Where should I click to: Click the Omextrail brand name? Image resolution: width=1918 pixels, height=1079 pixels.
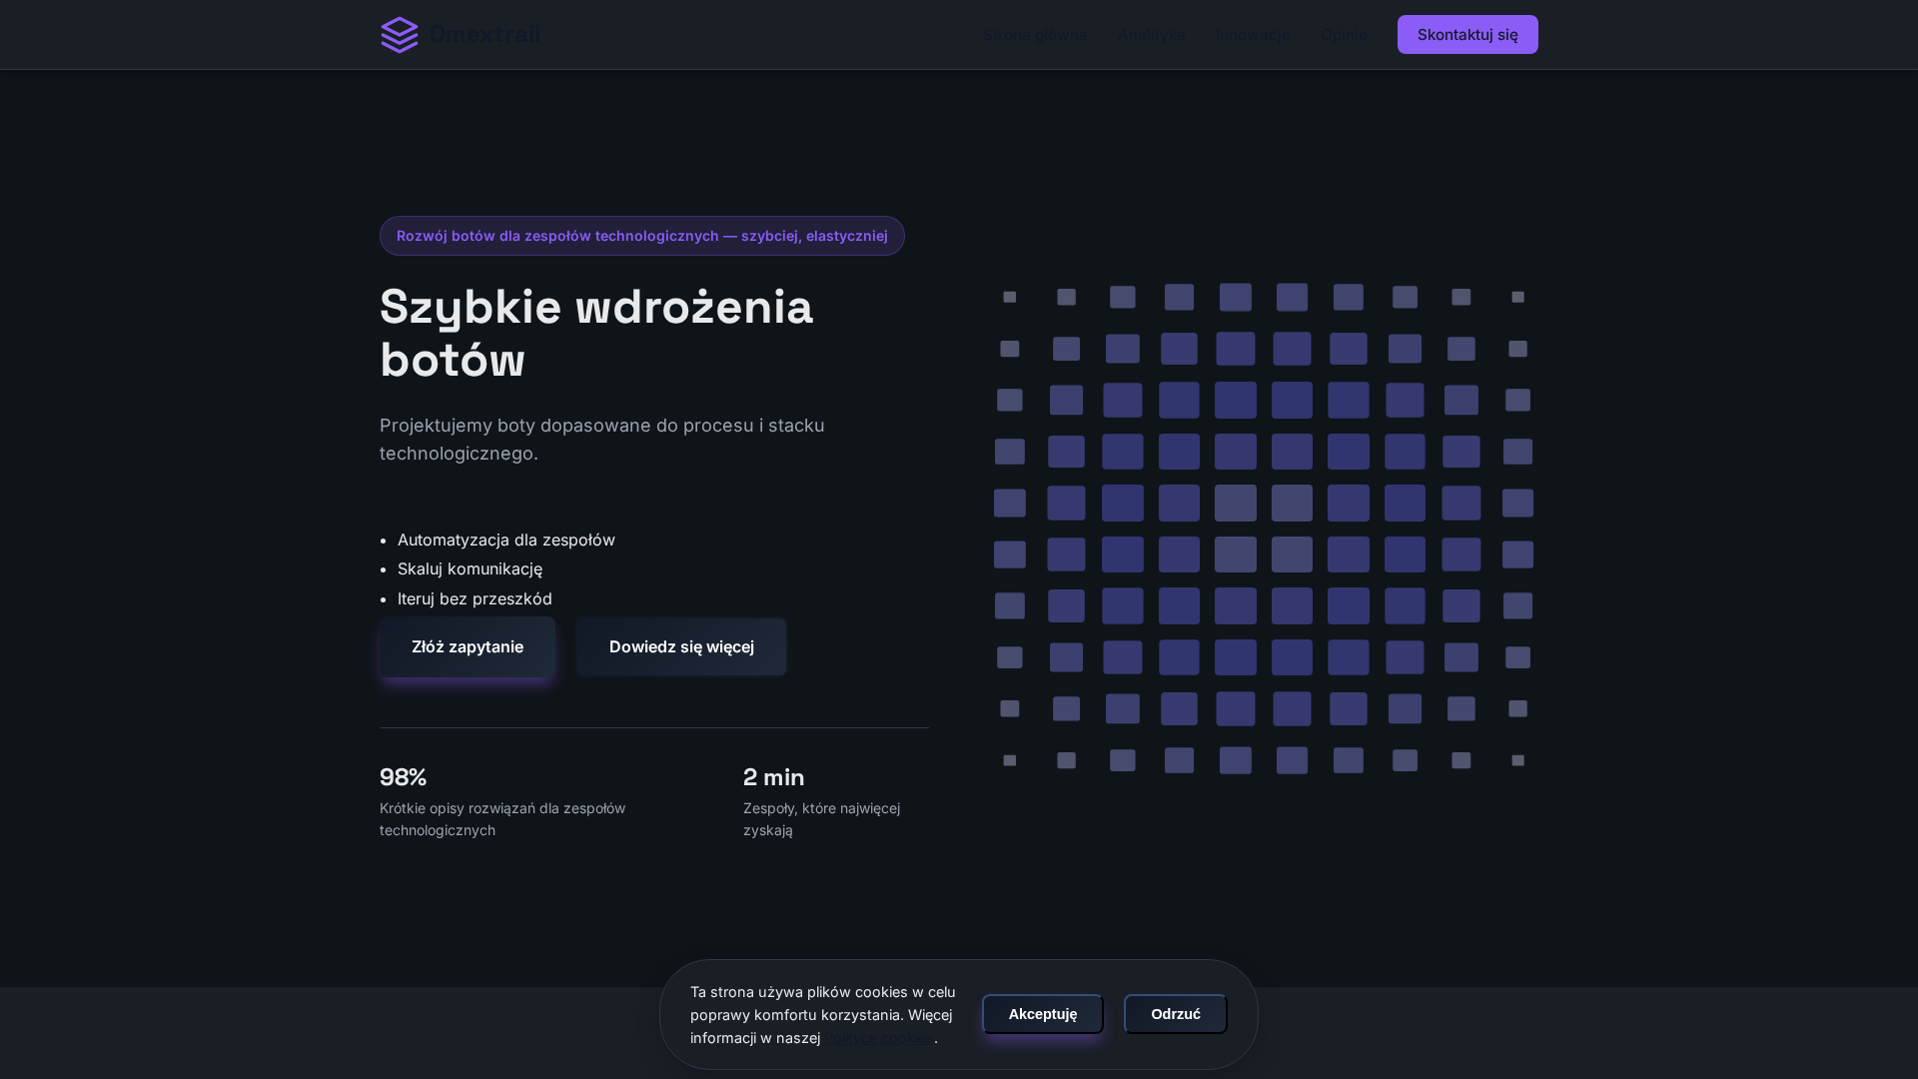(x=484, y=34)
